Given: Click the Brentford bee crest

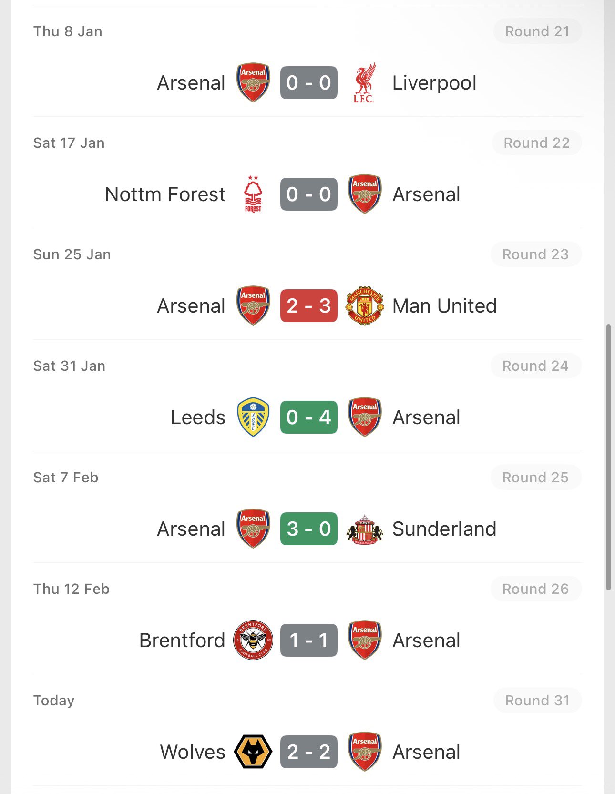Looking at the screenshot, I should [x=253, y=641].
